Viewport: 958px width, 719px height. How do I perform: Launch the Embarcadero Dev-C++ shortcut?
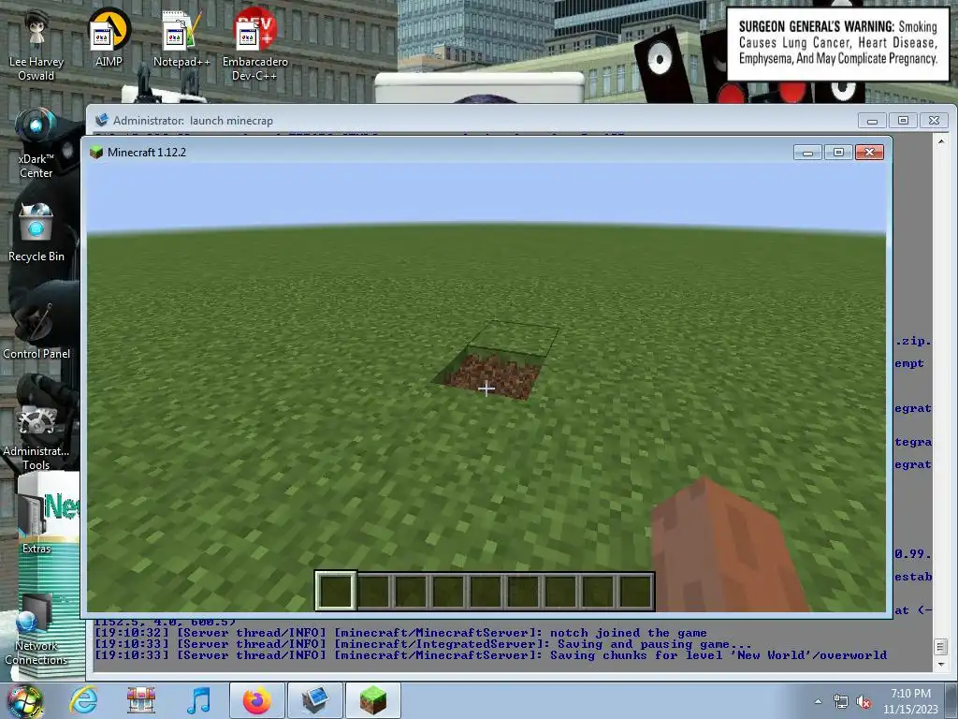click(x=254, y=45)
